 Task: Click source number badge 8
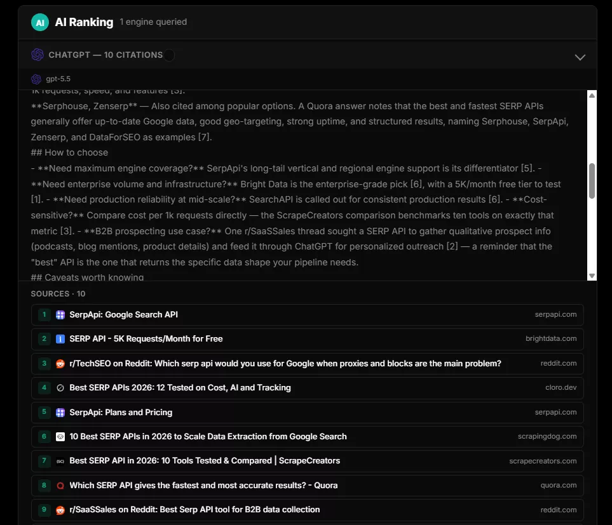44,485
